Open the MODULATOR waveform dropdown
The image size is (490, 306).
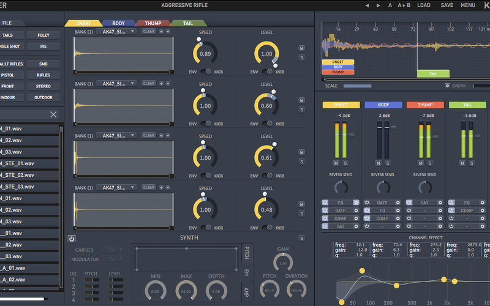point(113,259)
